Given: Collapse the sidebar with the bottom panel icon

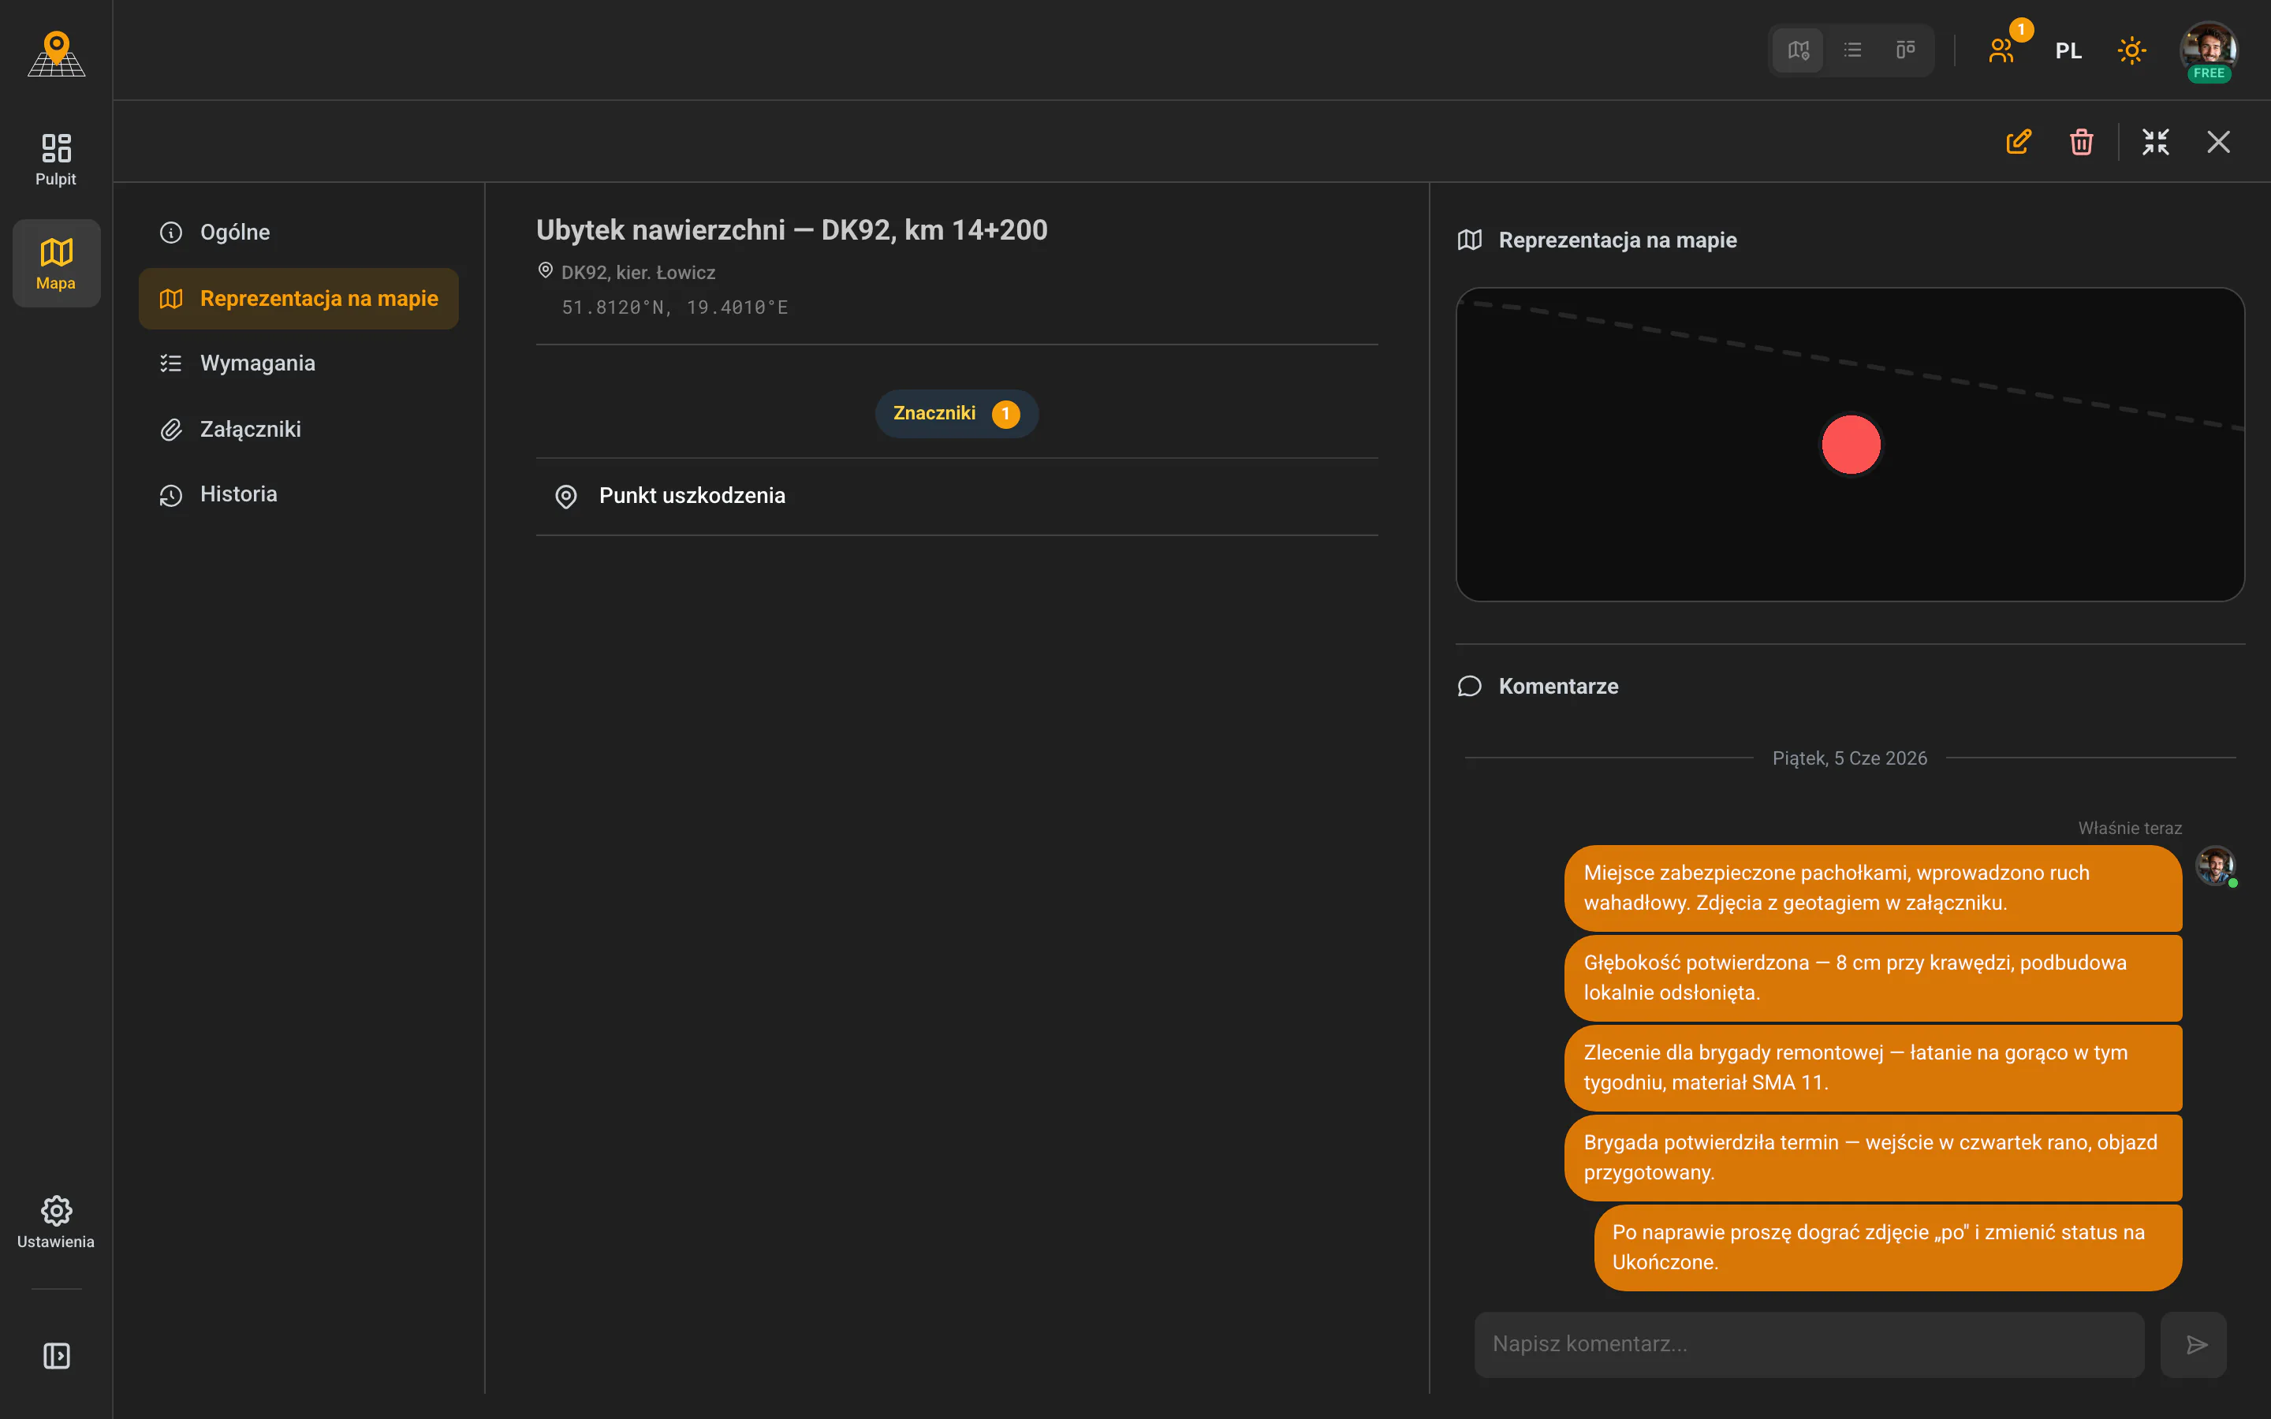Looking at the screenshot, I should (56, 1355).
